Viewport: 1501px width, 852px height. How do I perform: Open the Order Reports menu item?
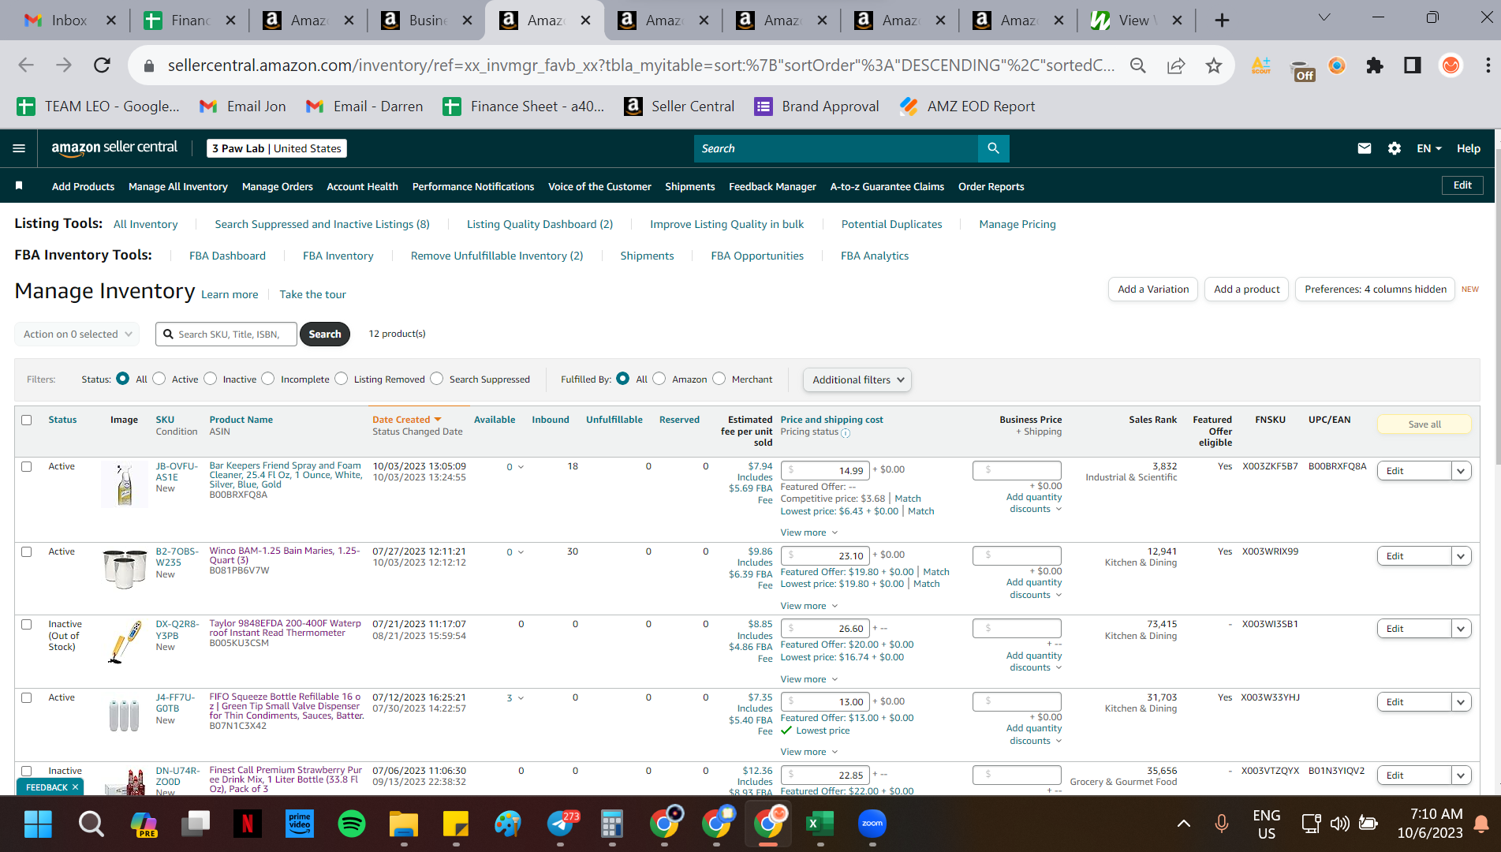991,186
